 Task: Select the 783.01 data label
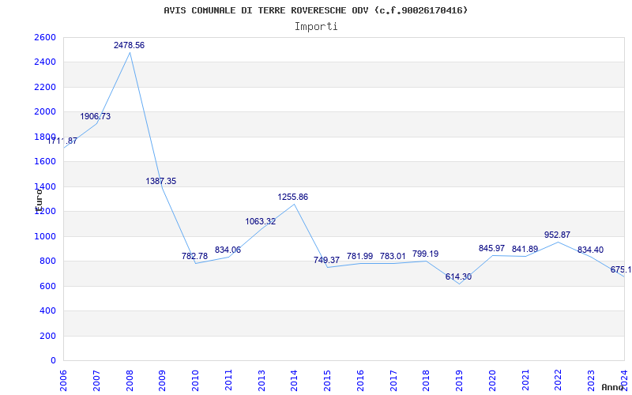[393, 256]
